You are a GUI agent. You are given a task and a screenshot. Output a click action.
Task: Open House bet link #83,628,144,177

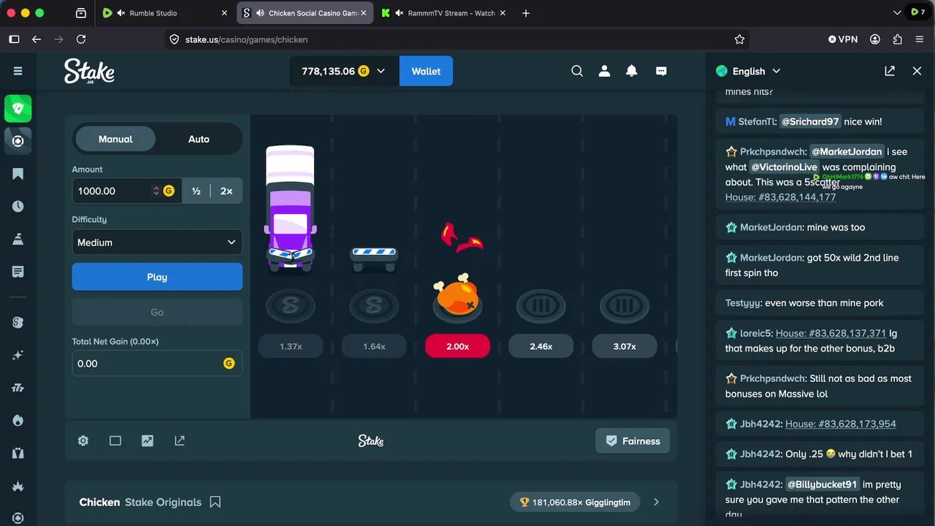pos(780,197)
